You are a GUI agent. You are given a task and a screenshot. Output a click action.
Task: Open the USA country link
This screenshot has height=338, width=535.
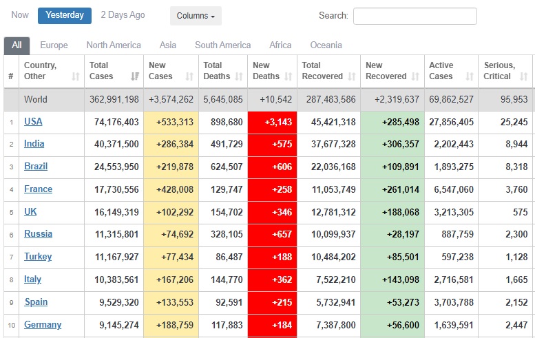point(33,121)
